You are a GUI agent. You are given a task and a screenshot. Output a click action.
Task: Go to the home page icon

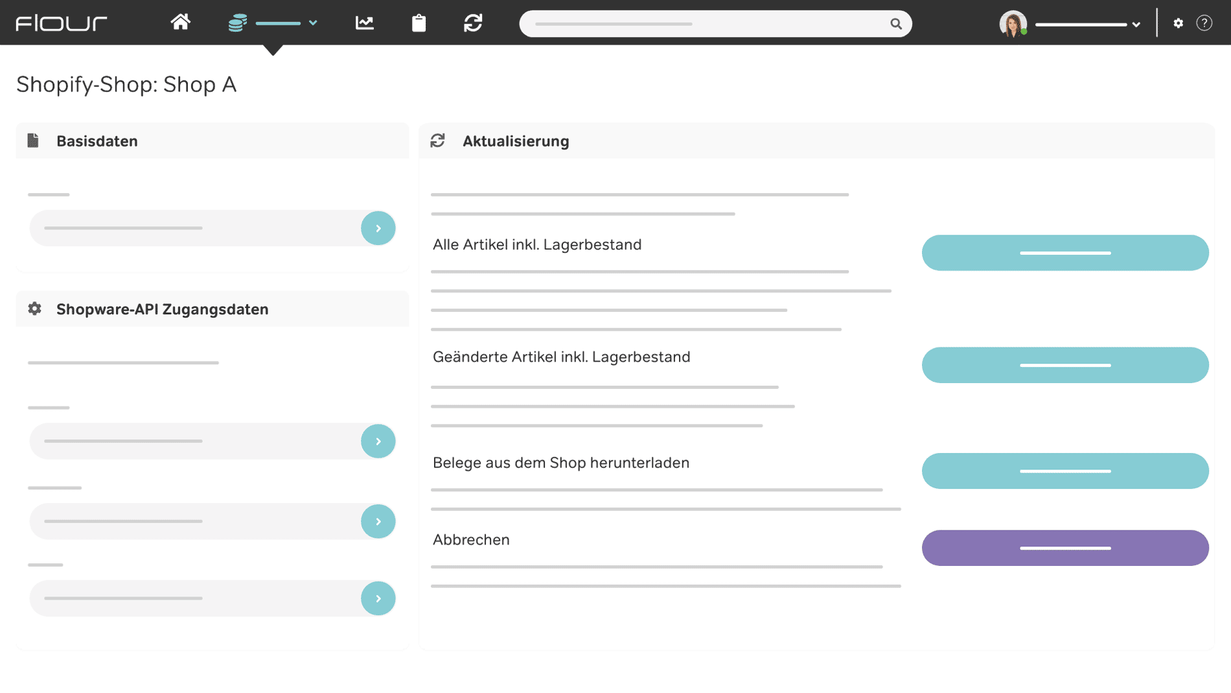[180, 23]
